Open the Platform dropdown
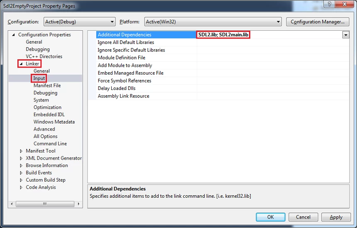Image resolution: width=357 pixels, height=228 pixels. tap(278, 22)
